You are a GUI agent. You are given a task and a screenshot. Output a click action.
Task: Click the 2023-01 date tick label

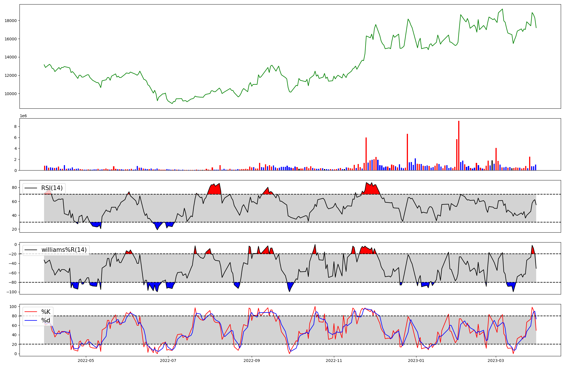point(416,360)
